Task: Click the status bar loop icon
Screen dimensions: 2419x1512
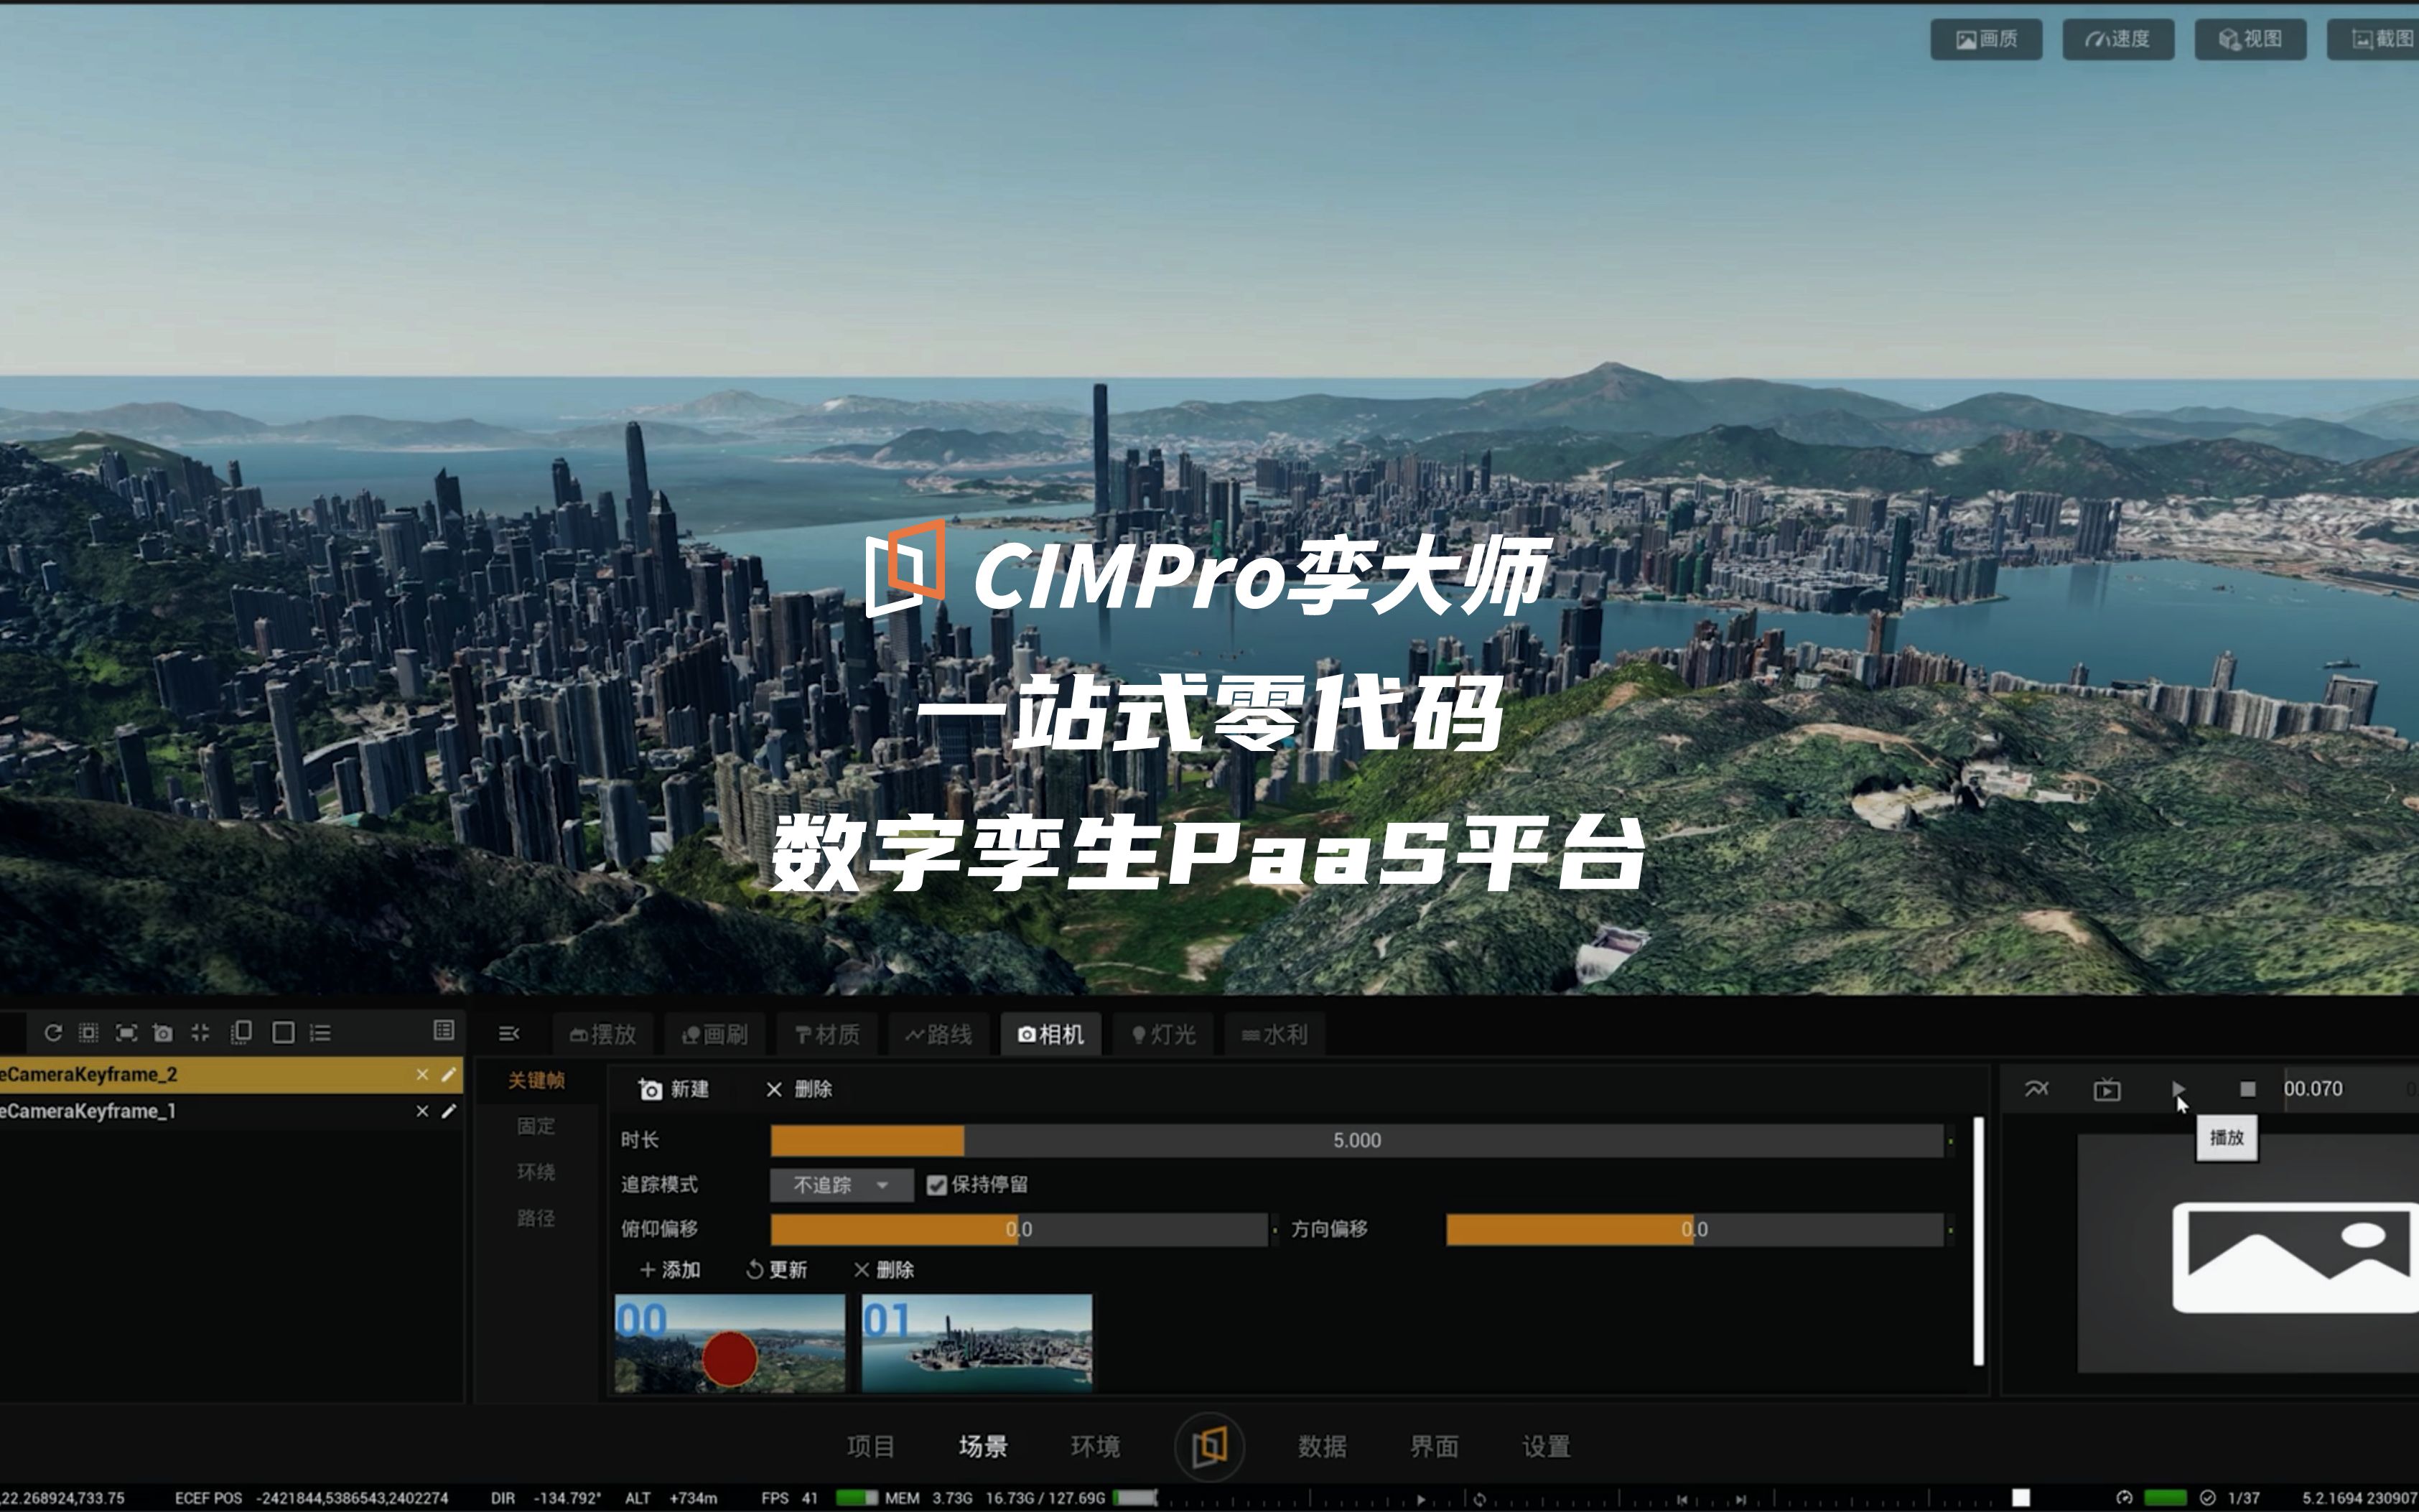Action: [1480, 1500]
